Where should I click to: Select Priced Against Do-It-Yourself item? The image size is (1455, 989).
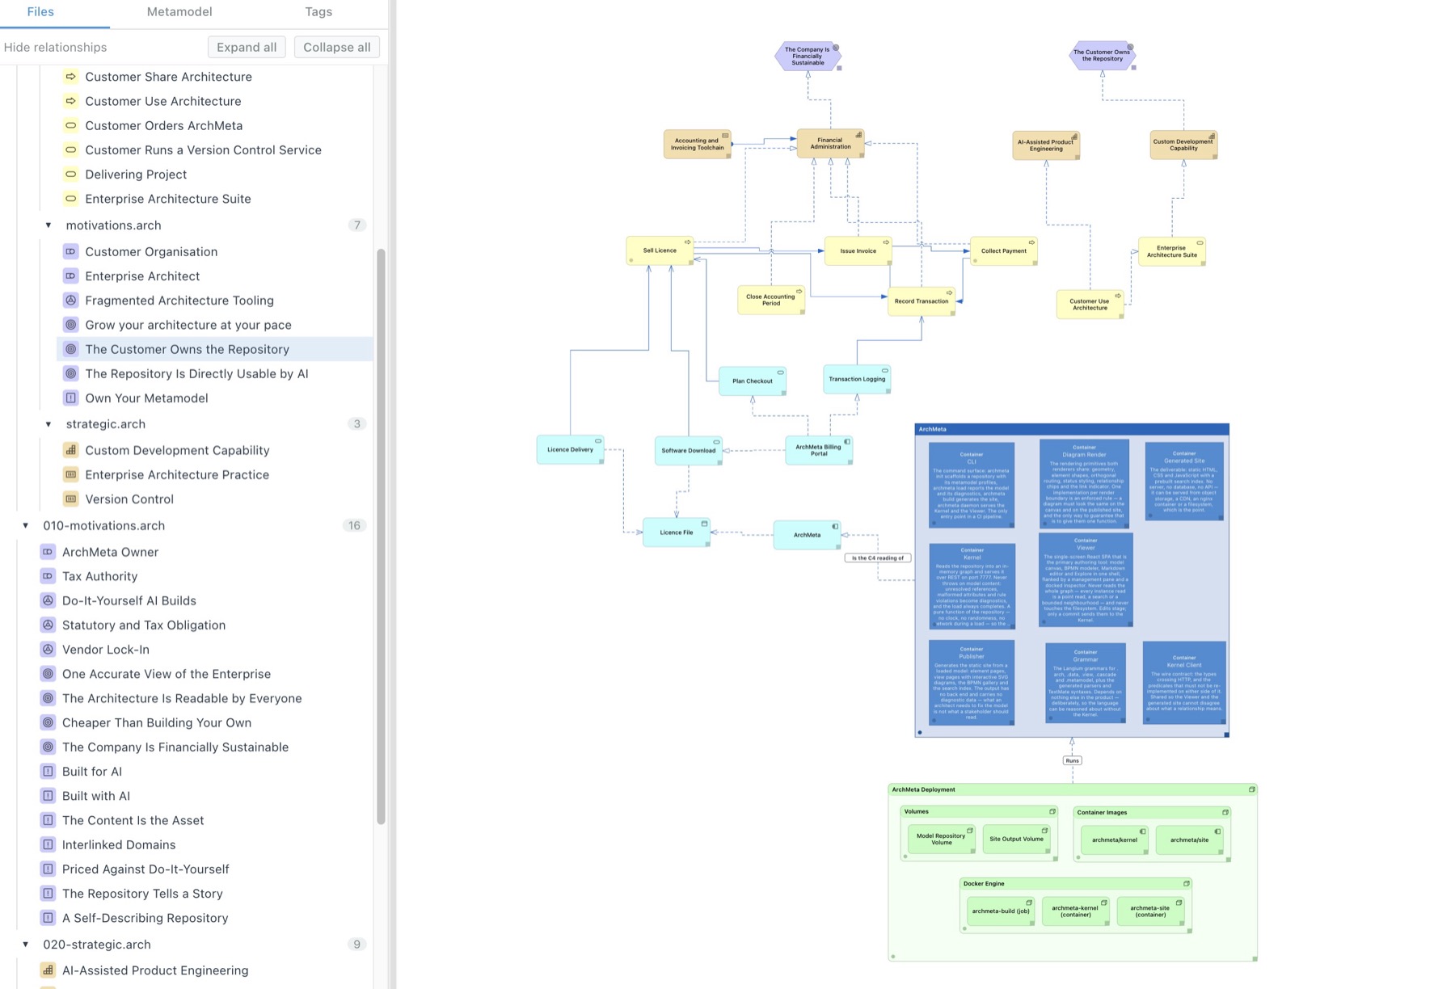pos(145,869)
